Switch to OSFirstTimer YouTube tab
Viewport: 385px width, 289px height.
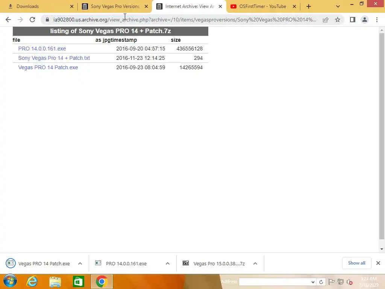(x=263, y=6)
